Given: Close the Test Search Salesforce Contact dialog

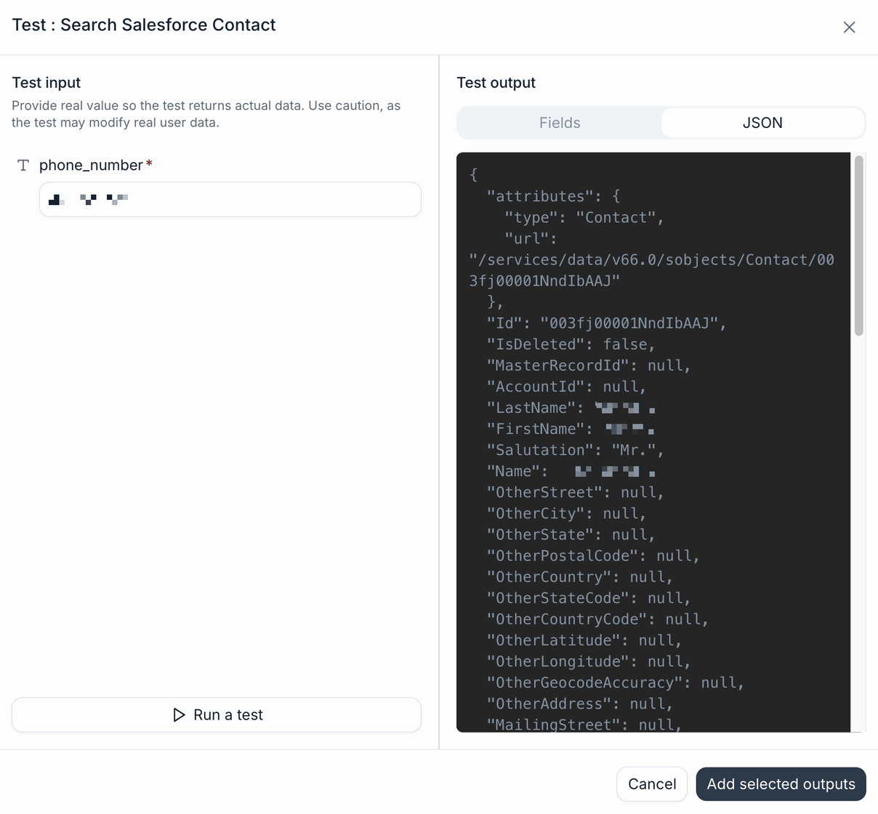Looking at the screenshot, I should pyautogui.click(x=849, y=27).
